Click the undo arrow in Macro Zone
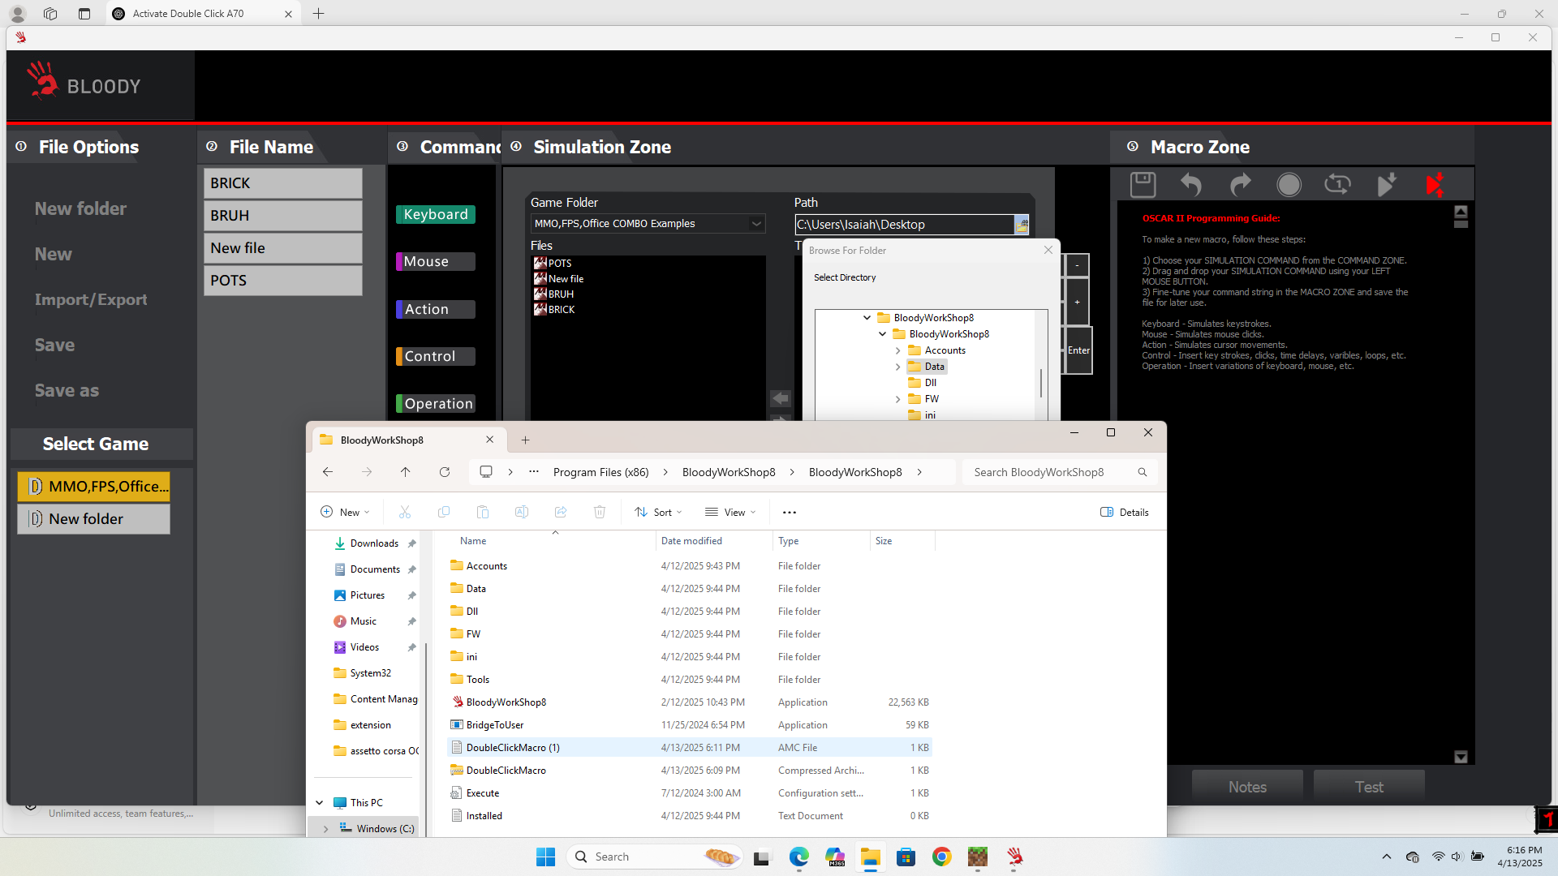 pyautogui.click(x=1190, y=185)
